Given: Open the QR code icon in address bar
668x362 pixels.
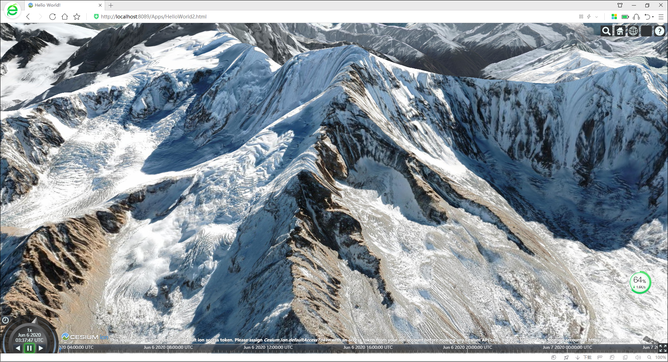Looking at the screenshot, I should (581, 17).
